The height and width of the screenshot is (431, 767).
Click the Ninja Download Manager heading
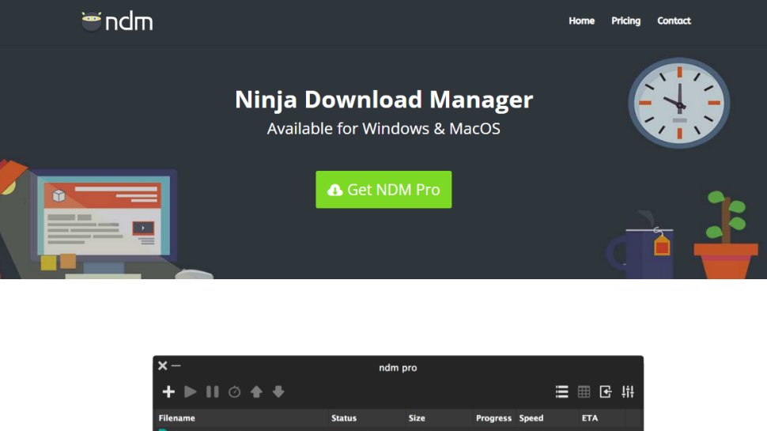384,100
